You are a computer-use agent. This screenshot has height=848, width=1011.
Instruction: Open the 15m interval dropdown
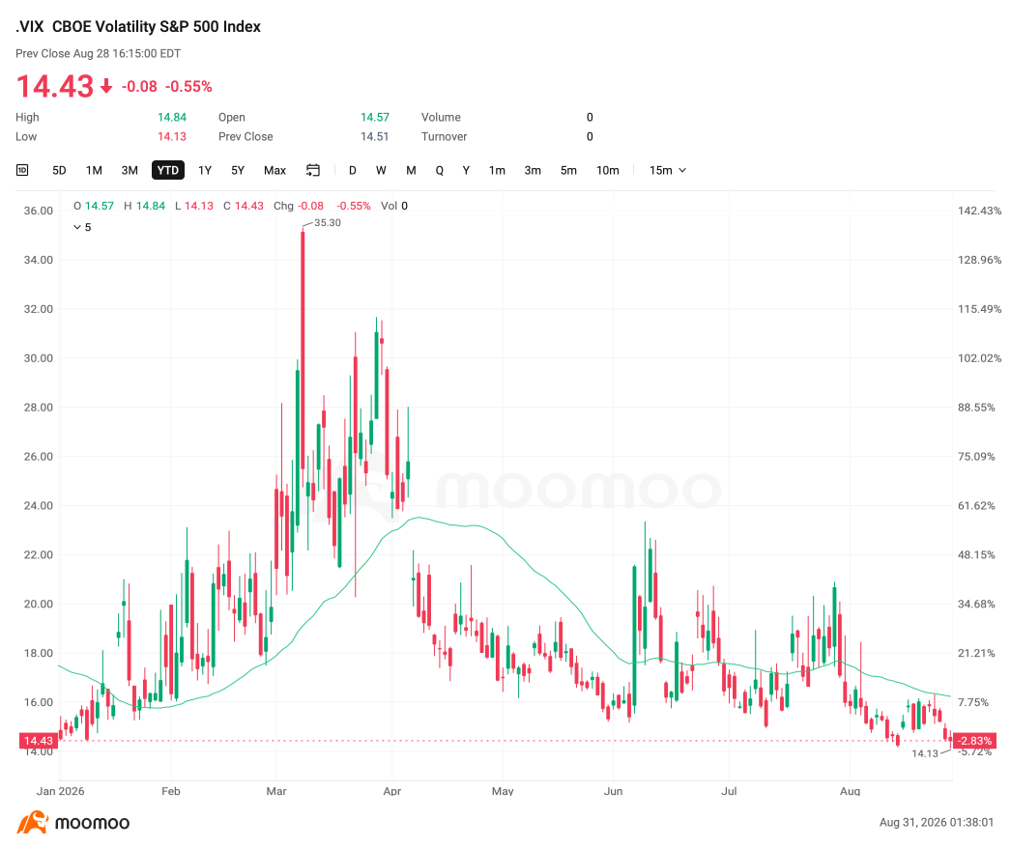pyautogui.click(x=667, y=170)
